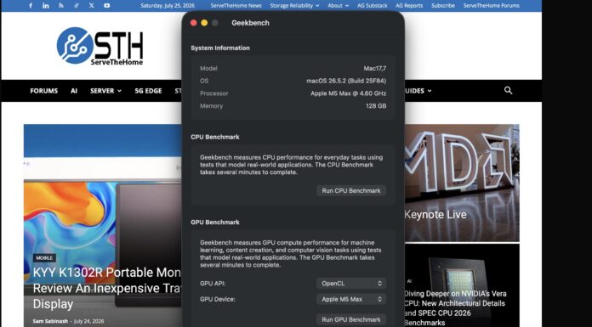The image size is (592, 327).
Task: Open the GPU API OpenCL dropdown
Action: [x=351, y=283]
